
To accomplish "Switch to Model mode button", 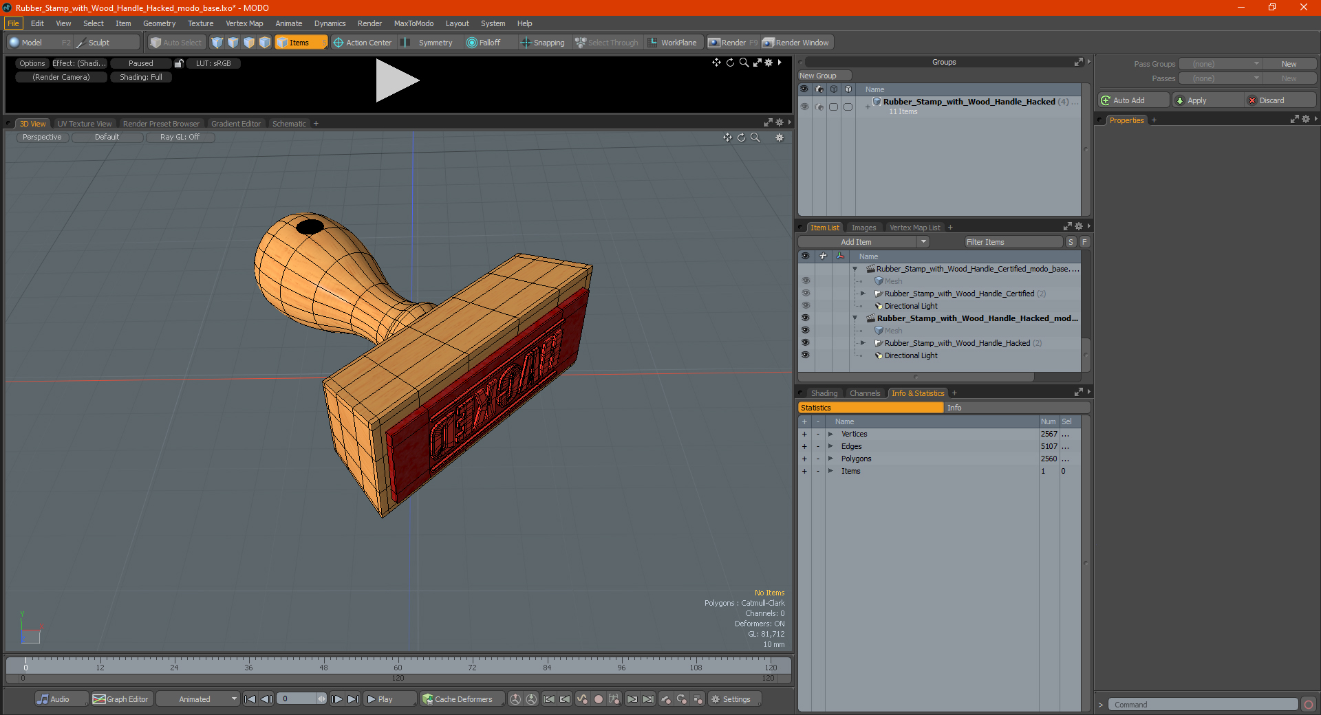I will [x=39, y=43].
